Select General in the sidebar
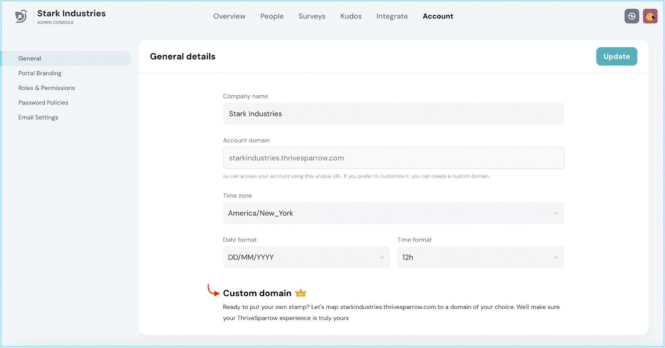 [30, 59]
